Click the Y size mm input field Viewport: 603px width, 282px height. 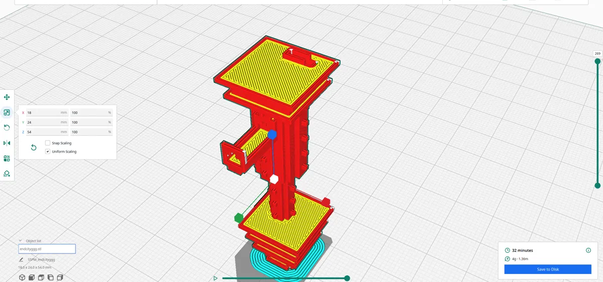pyautogui.click(x=47, y=122)
